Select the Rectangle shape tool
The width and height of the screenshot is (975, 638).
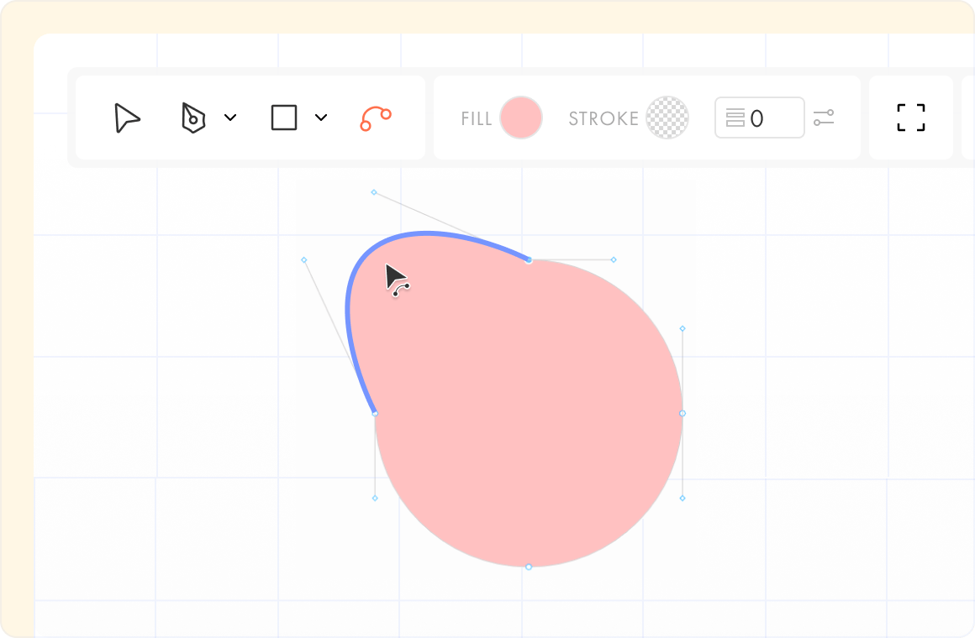(x=284, y=118)
